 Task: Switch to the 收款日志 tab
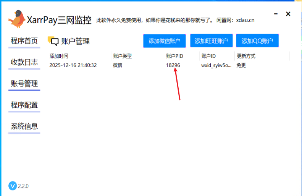coord(24,62)
